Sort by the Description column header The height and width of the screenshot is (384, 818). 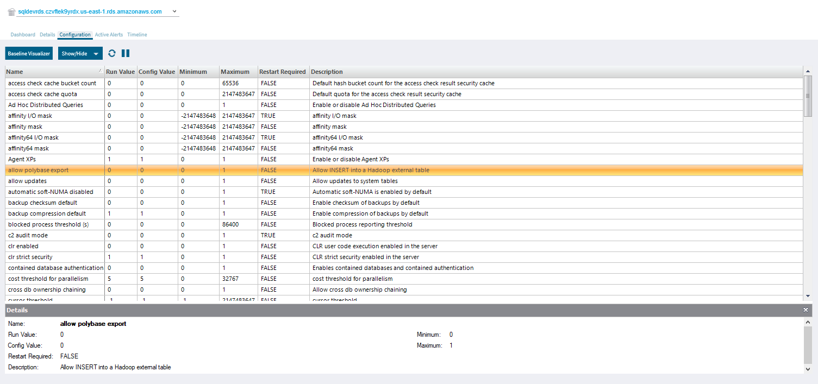(556, 72)
